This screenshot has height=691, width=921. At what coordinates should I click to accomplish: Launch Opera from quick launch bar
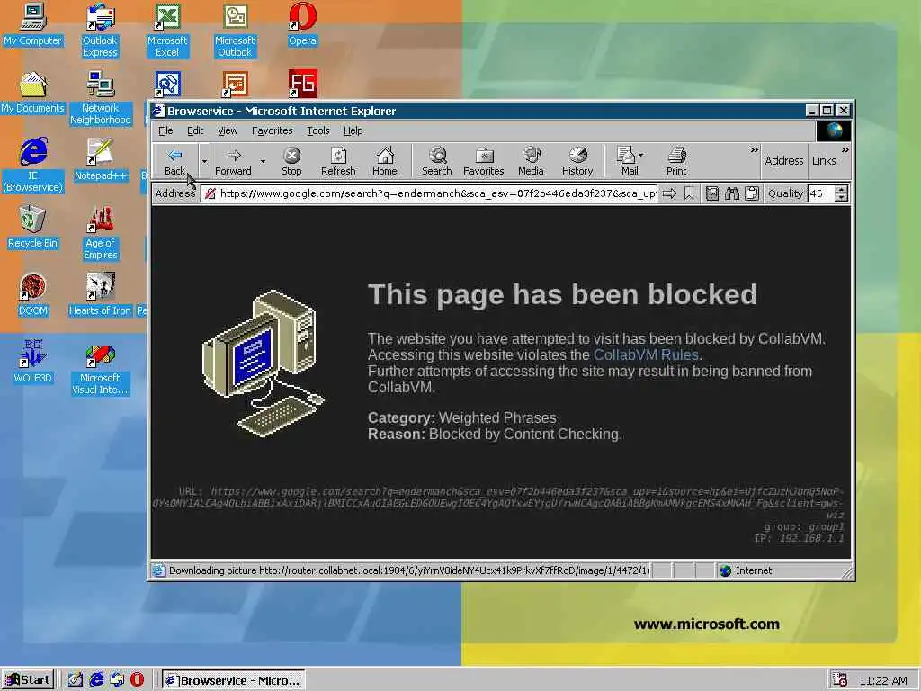pyautogui.click(x=137, y=680)
